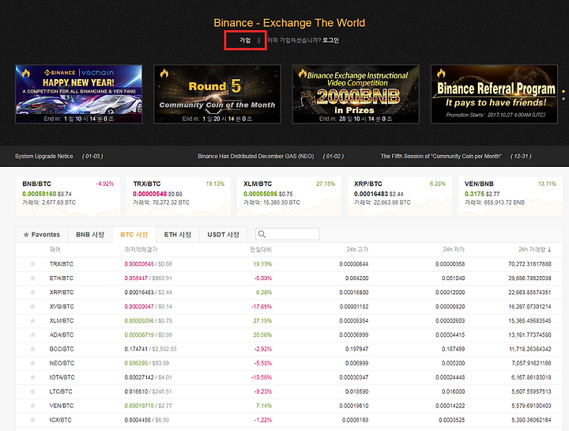Click the ETH/BTC pair name in table

(x=62, y=278)
